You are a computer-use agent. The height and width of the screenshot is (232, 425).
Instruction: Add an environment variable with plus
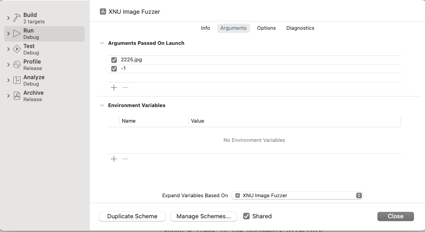coord(114,159)
